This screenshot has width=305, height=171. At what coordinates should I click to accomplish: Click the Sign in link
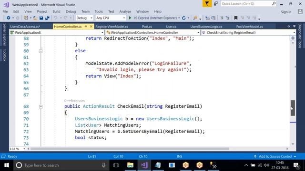click(x=286, y=12)
